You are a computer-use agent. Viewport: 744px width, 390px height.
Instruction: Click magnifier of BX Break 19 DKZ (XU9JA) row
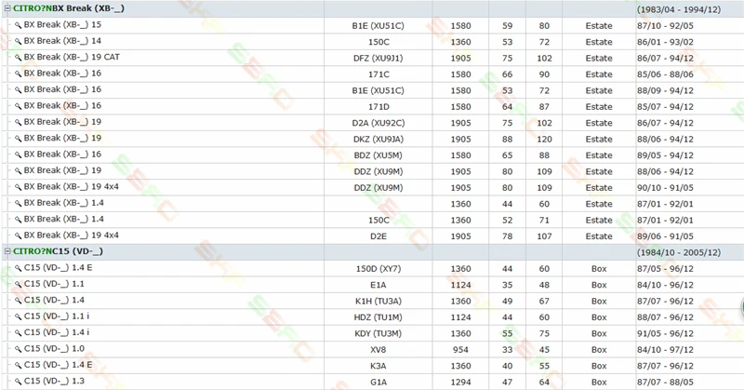[18, 139]
